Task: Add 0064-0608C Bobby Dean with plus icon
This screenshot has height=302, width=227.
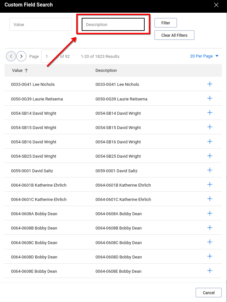Action: pyautogui.click(x=210, y=242)
